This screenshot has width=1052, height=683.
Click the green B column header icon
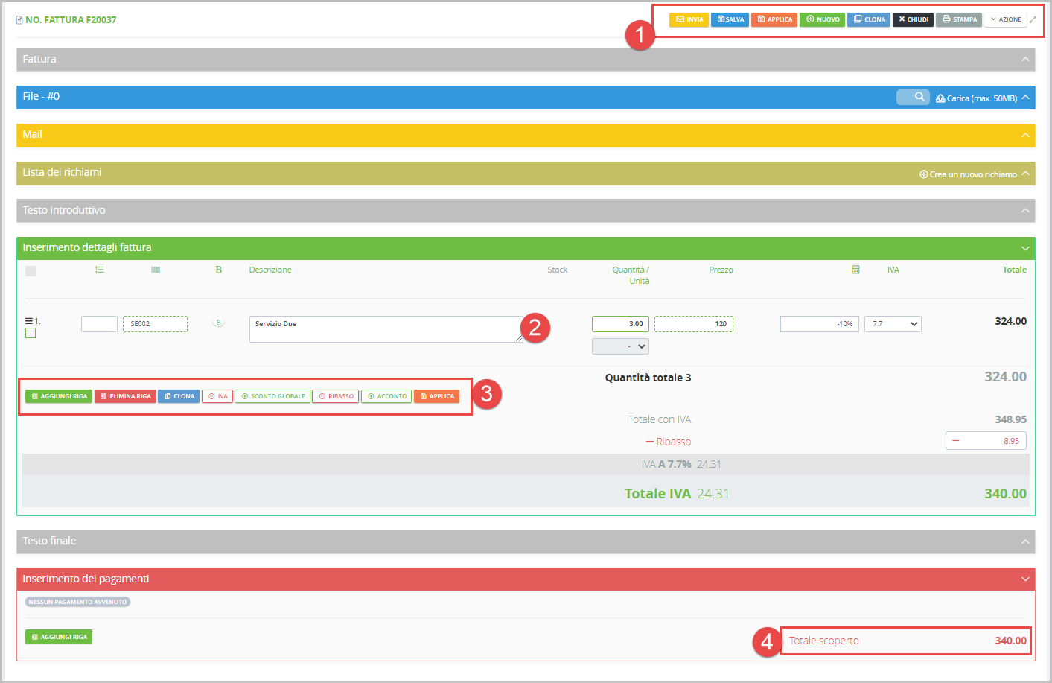[218, 270]
